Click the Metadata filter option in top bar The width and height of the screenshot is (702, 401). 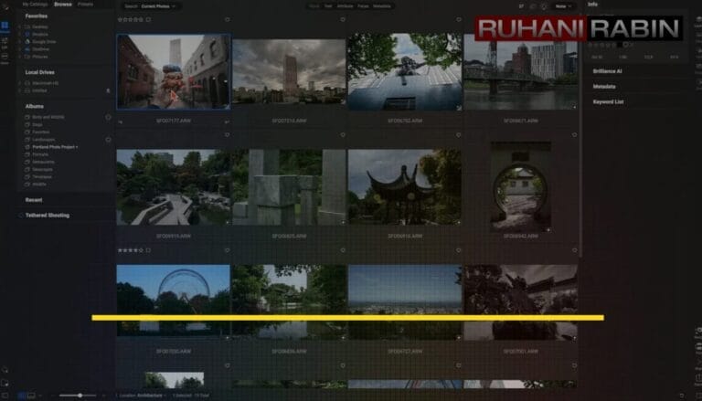382,6
